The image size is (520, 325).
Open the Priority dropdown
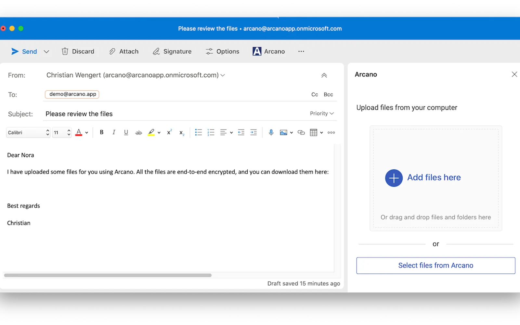322,113
